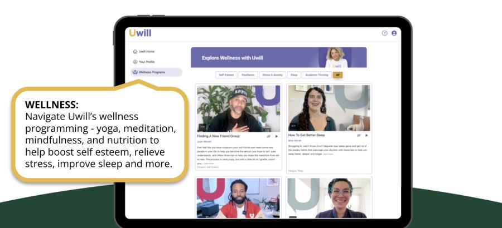The image size is (502, 228).
Task: Click the Uwill Home house icon
Action: tap(135, 51)
